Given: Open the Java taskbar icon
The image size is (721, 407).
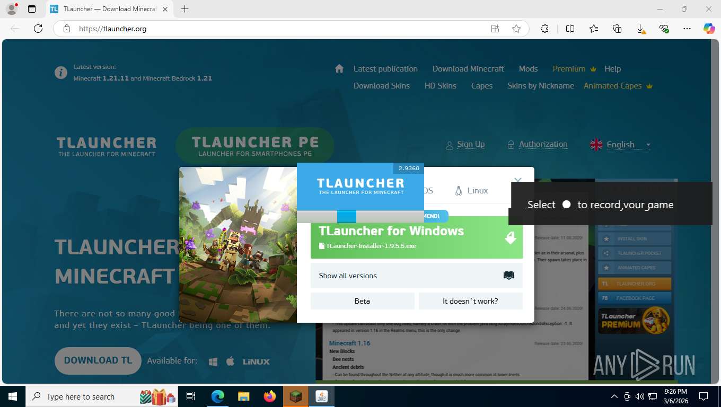Looking at the screenshot, I should tap(321, 396).
